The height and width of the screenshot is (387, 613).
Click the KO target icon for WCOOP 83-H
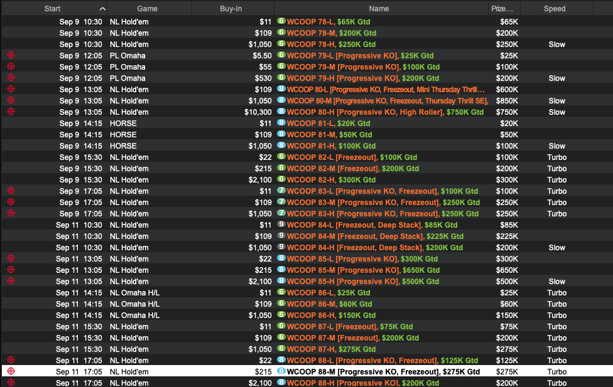point(11,213)
